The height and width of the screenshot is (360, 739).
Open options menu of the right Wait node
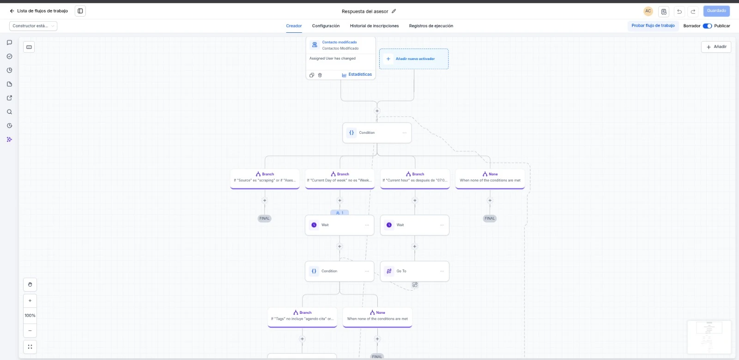(x=442, y=225)
